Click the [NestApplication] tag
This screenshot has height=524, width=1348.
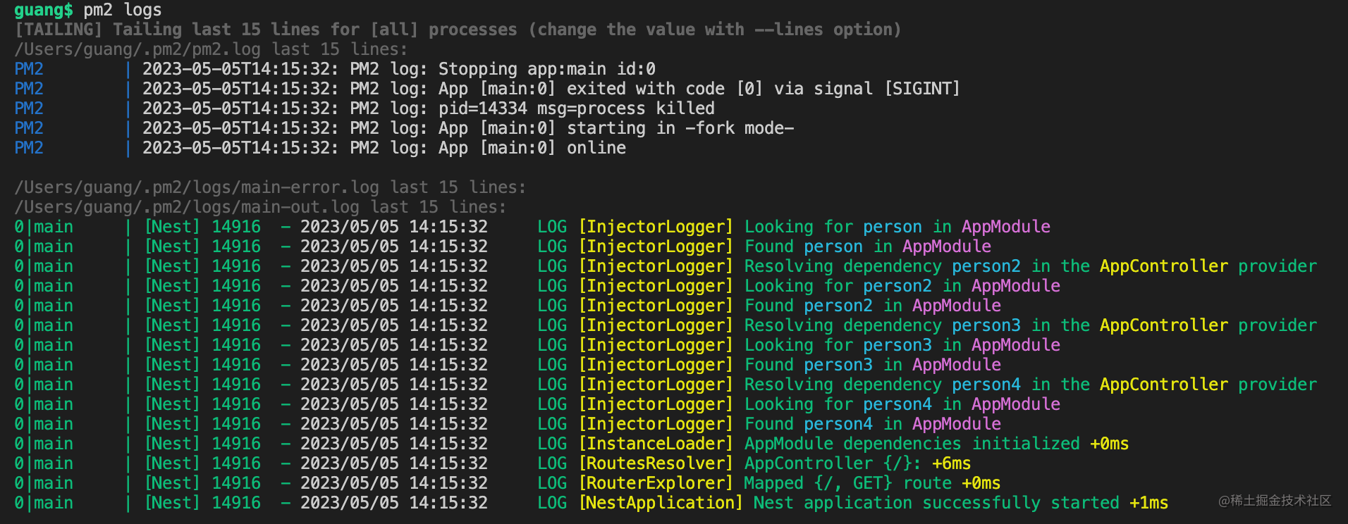661,503
